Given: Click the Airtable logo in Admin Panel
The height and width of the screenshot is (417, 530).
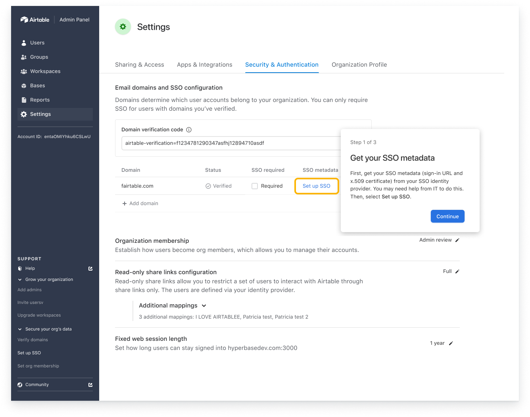Looking at the screenshot, I should (35, 19).
